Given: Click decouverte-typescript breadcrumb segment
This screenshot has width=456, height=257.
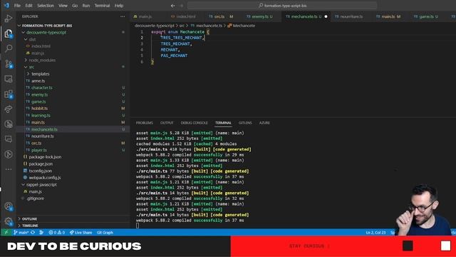Looking at the screenshot, I should 155,26.
